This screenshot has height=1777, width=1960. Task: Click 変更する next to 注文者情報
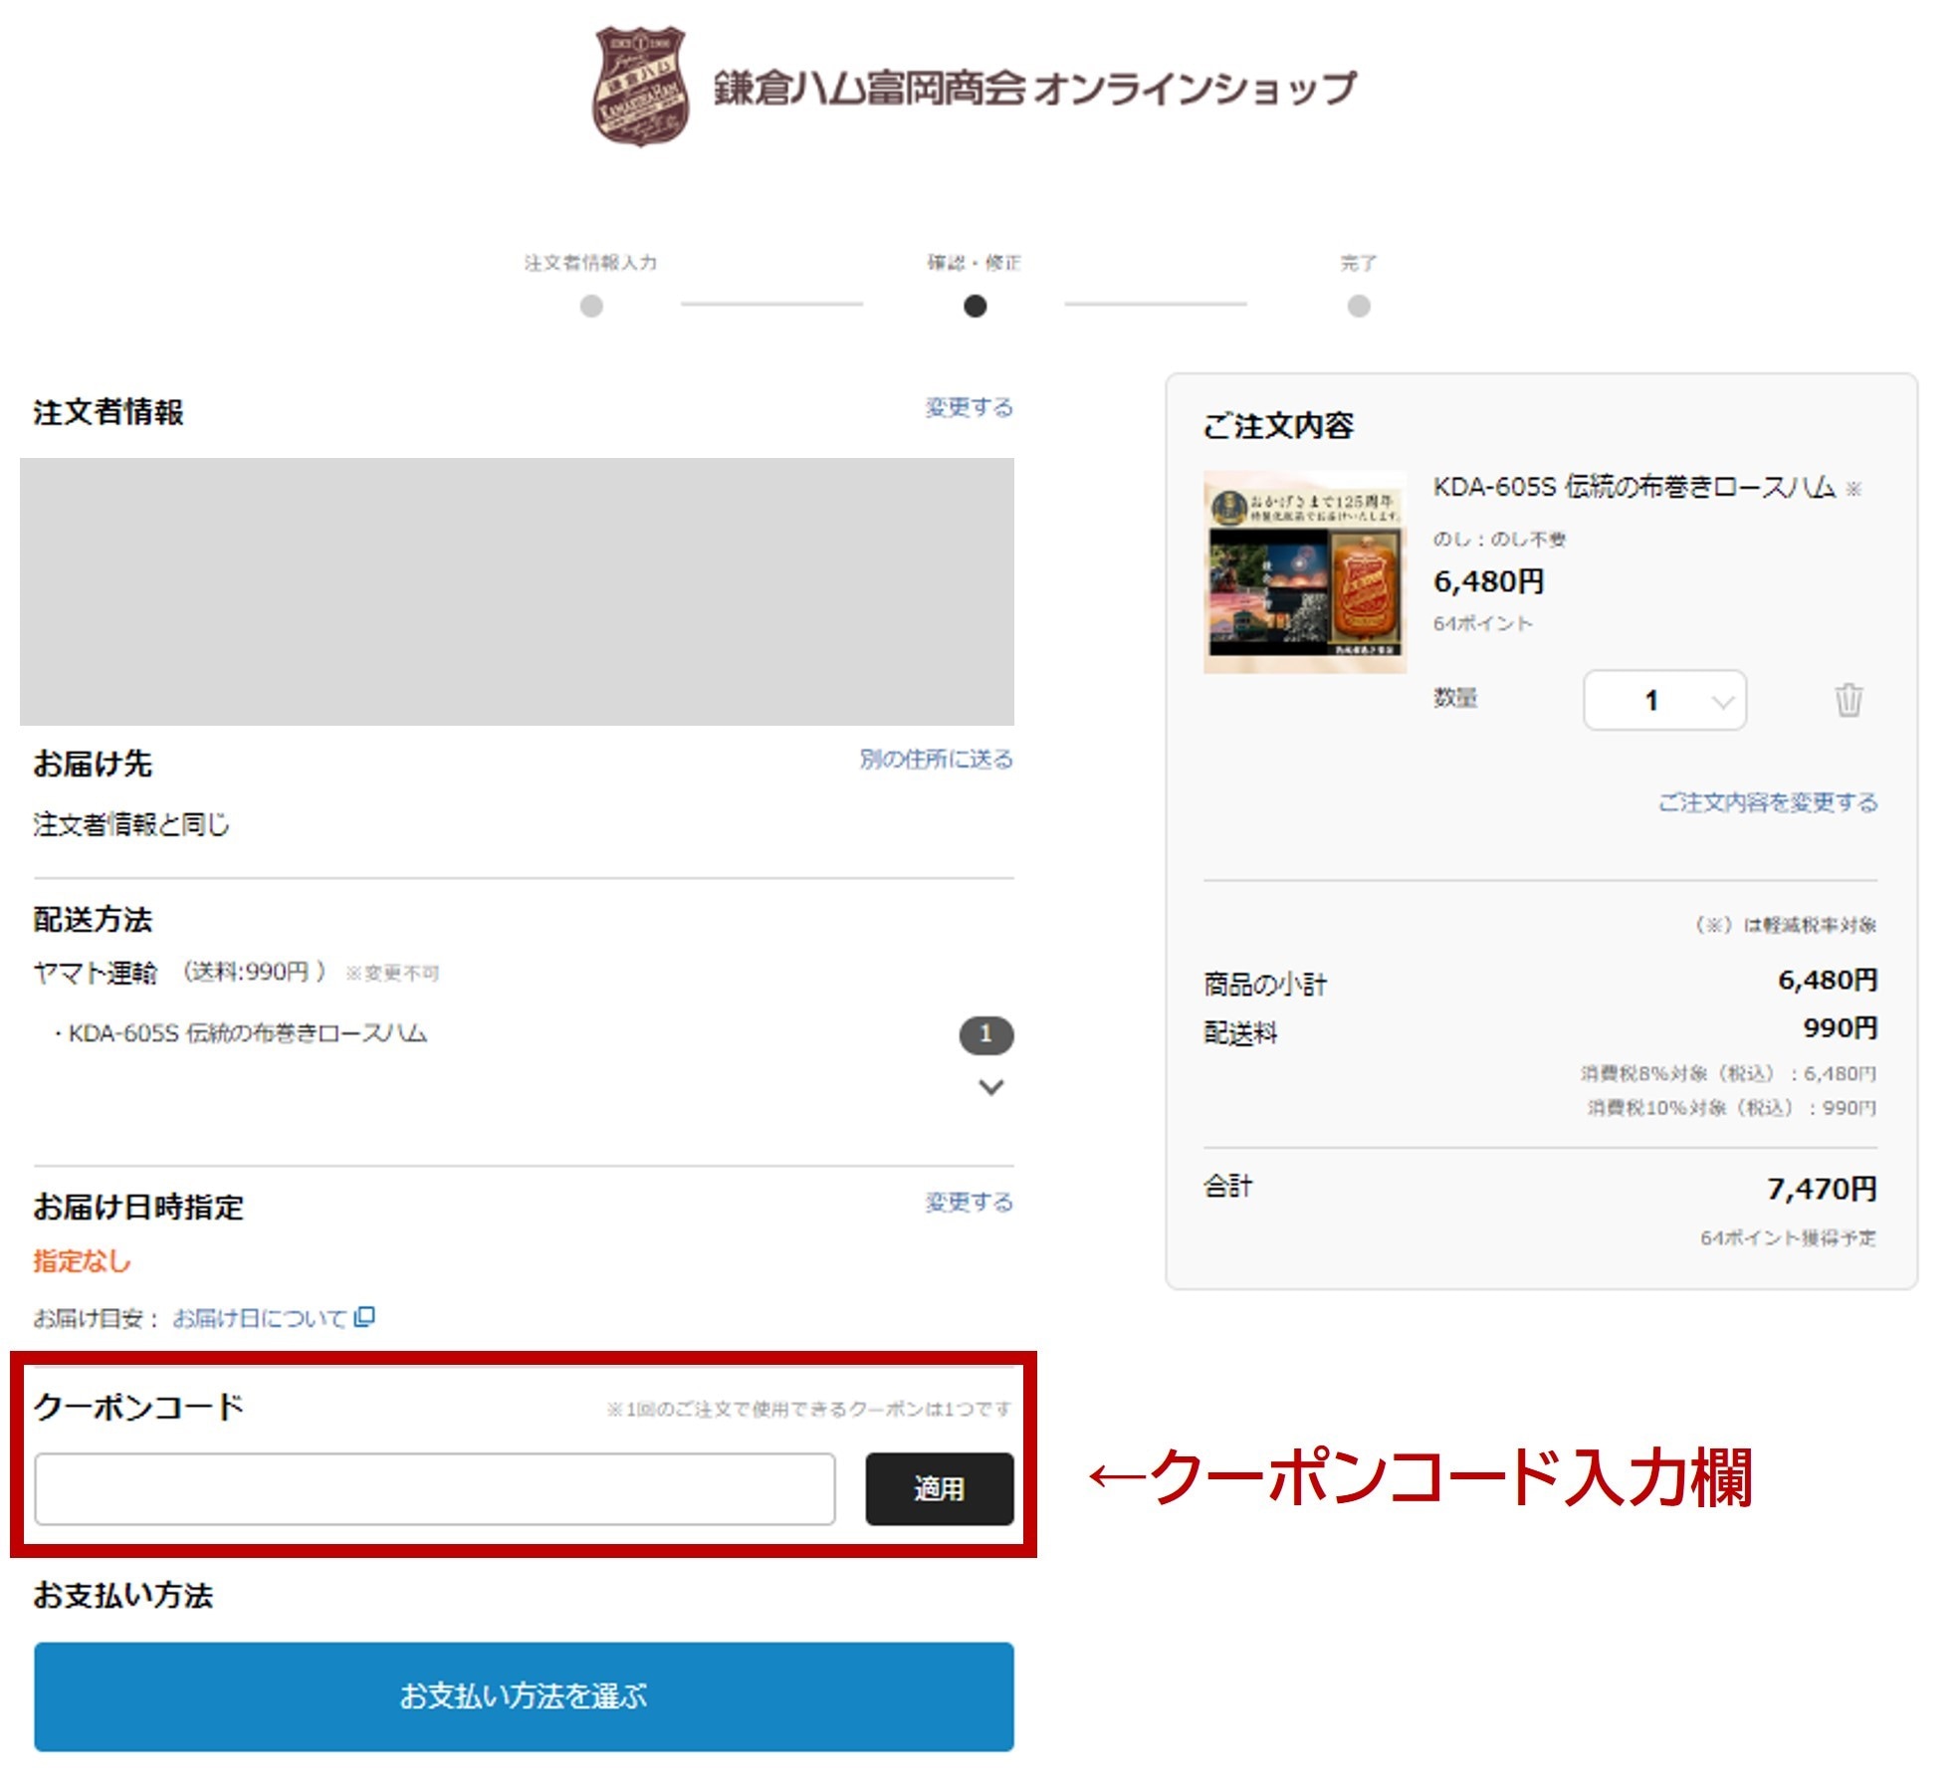968,407
